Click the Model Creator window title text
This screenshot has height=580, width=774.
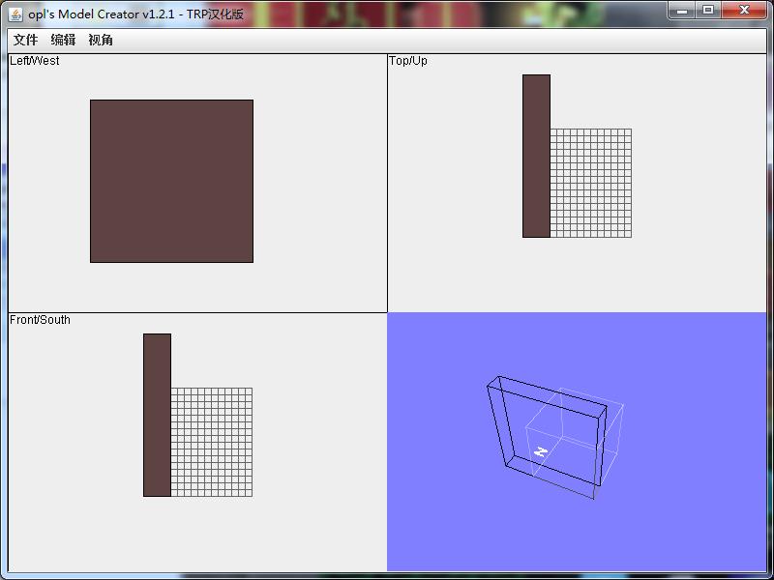click(135, 14)
